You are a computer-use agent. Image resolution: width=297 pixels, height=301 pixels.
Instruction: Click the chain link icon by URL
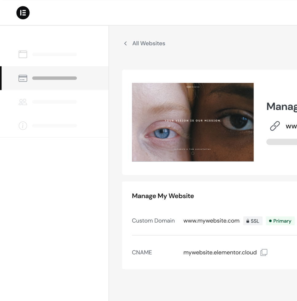[275, 126]
